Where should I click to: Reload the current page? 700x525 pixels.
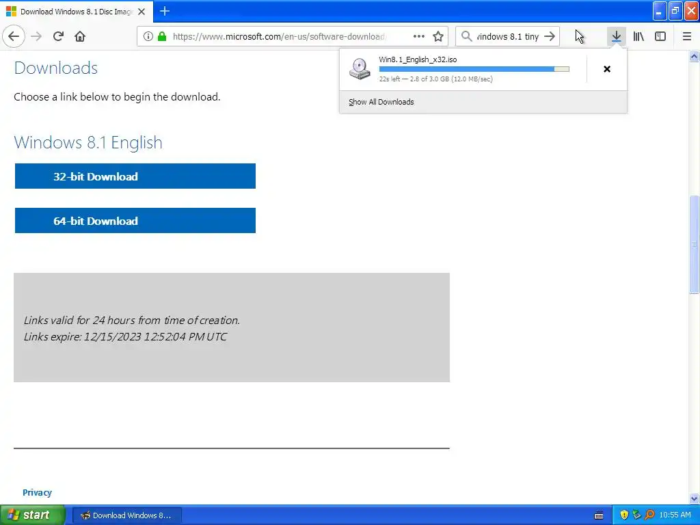[x=58, y=36]
